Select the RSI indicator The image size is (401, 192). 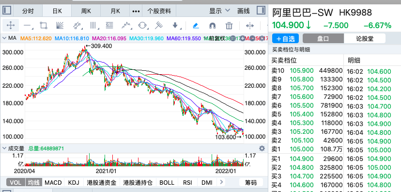click(187, 182)
